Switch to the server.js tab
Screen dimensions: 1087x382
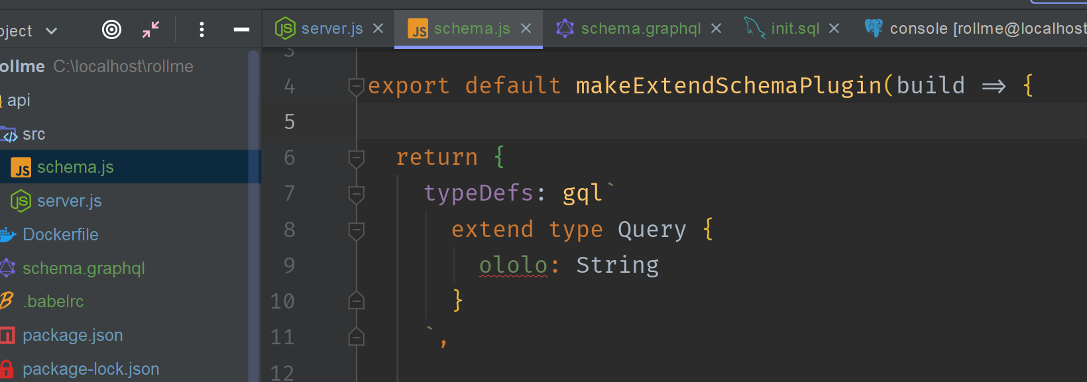[319, 28]
